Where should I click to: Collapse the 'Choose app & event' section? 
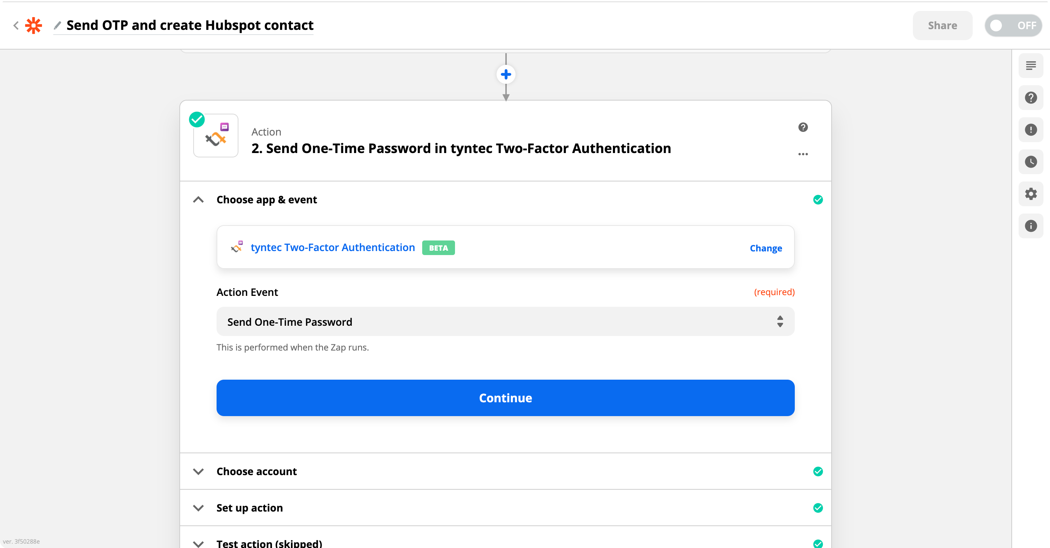coord(198,200)
